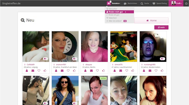Open Calida89's profile photo
The image size is (189, 105).
pyautogui.click(x=36, y=47)
